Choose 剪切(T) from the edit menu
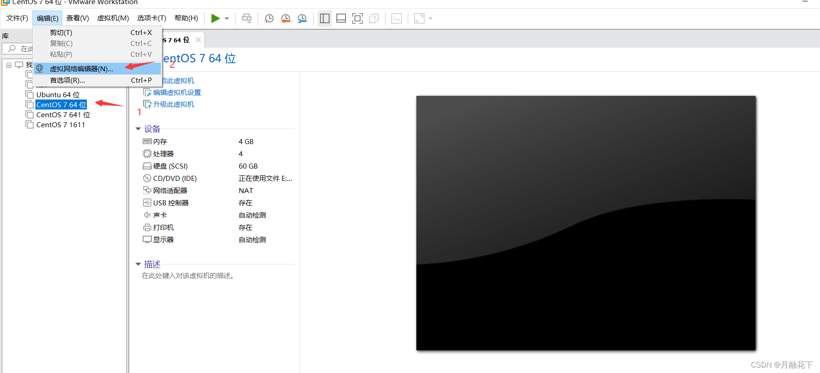The height and width of the screenshot is (373, 820). 98,33
